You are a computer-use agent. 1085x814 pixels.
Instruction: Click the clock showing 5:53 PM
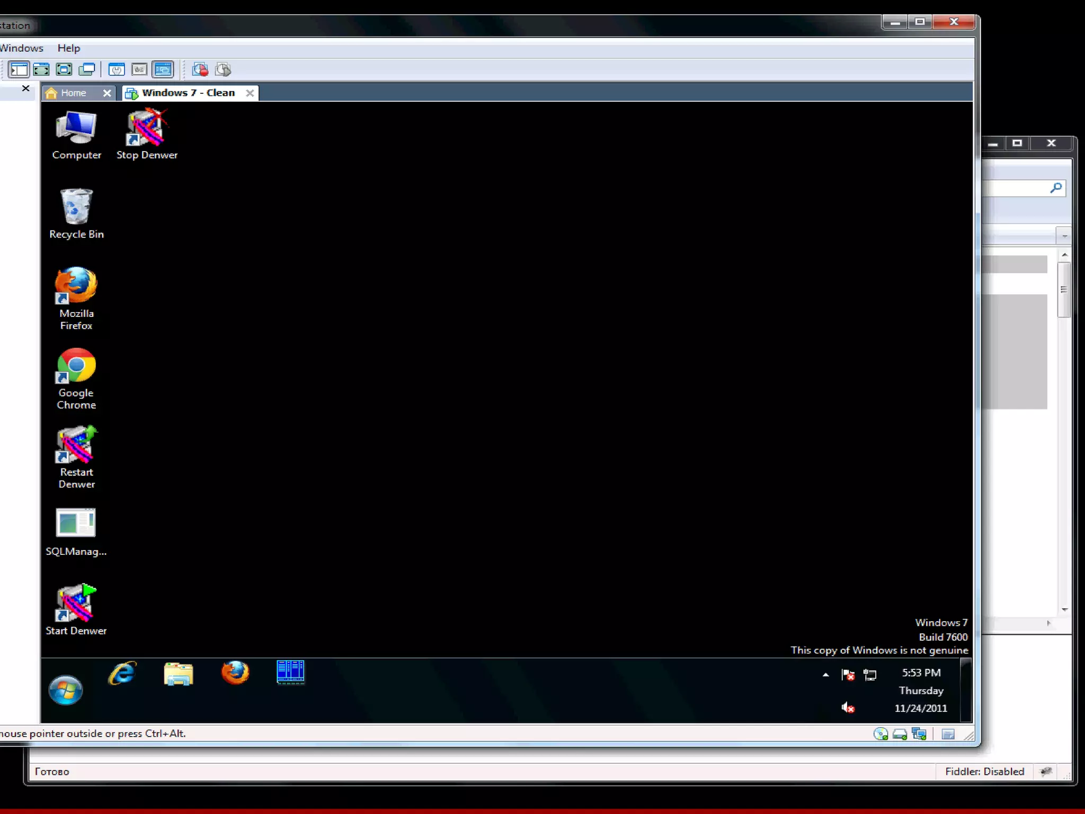pyautogui.click(x=921, y=673)
